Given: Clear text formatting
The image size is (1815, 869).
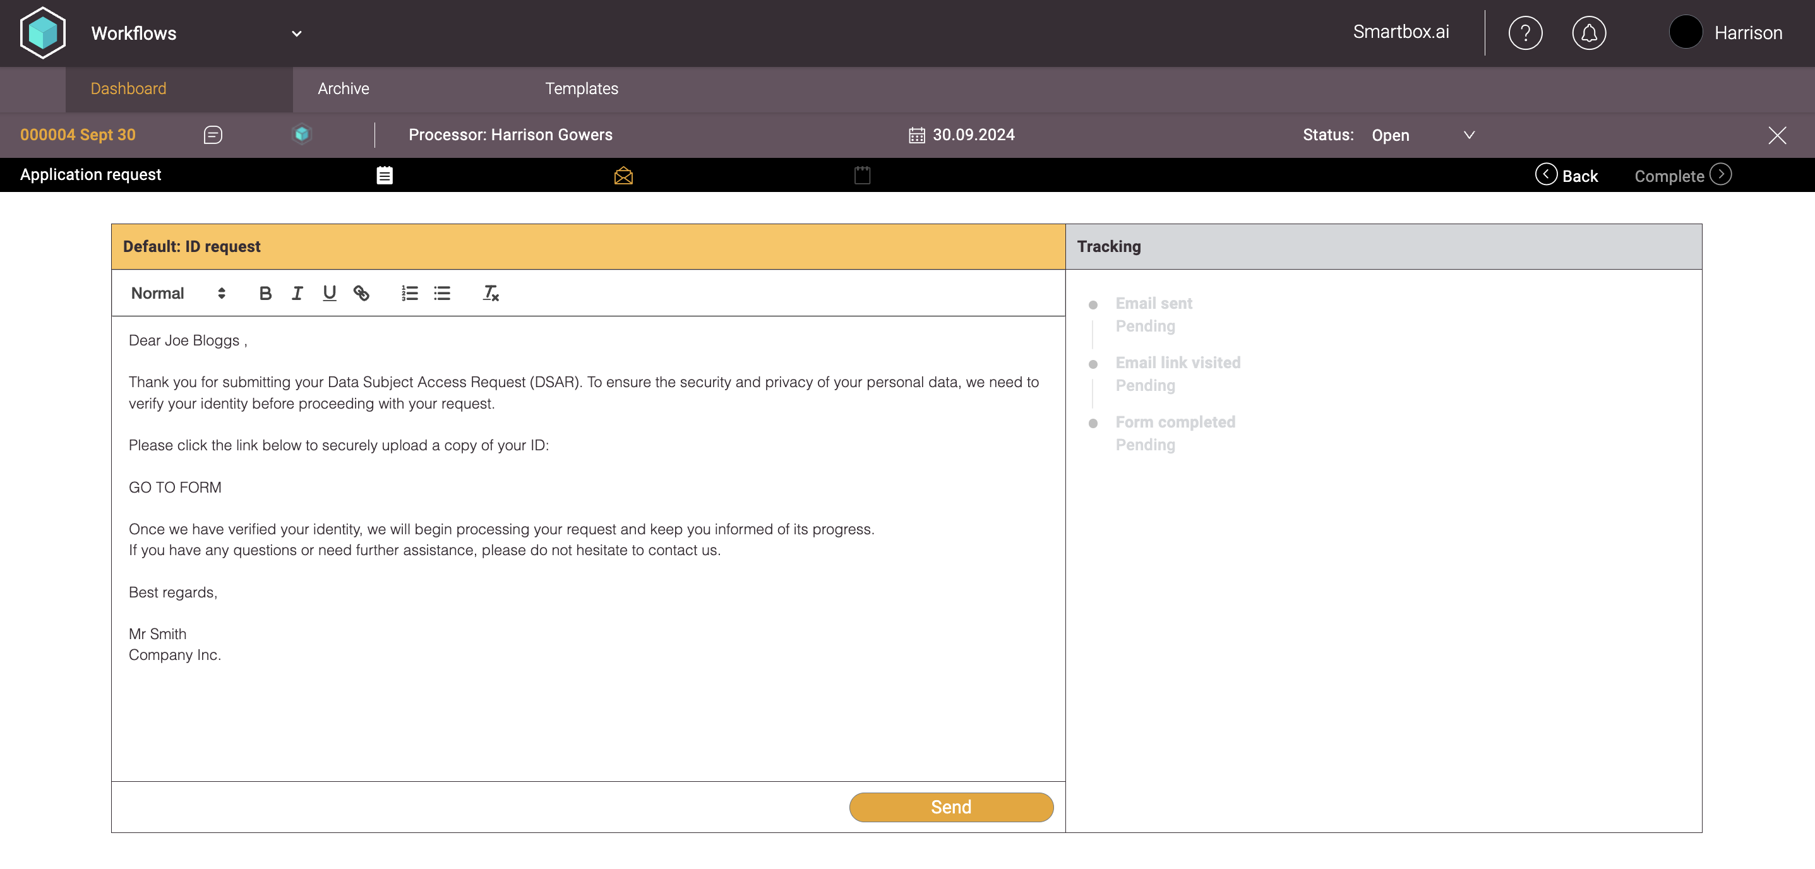Looking at the screenshot, I should [x=491, y=293].
